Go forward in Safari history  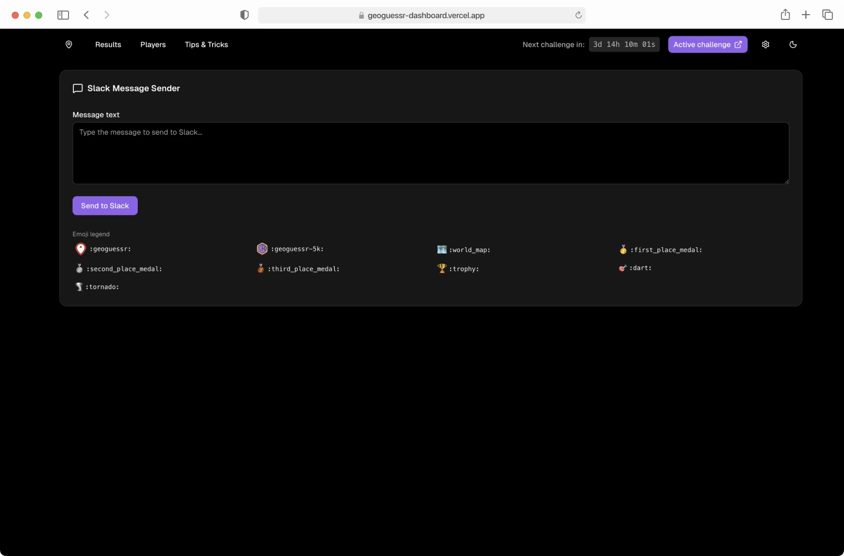tap(107, 15)
